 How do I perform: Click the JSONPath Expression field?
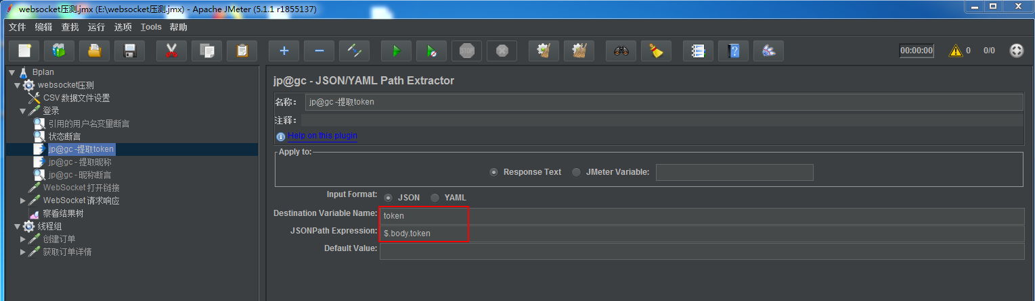[x=702, y=234]
